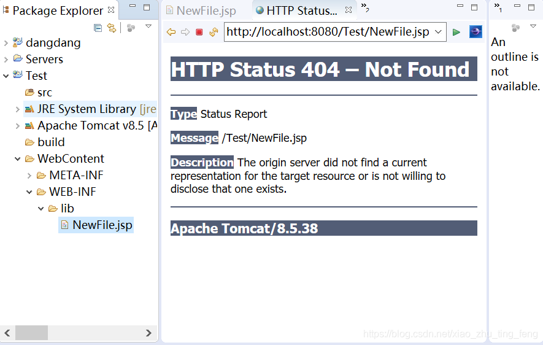Screen dimensions: 543x345
Task: Close the HTTP Status browser tab
Action: click(x=349, y=10)
